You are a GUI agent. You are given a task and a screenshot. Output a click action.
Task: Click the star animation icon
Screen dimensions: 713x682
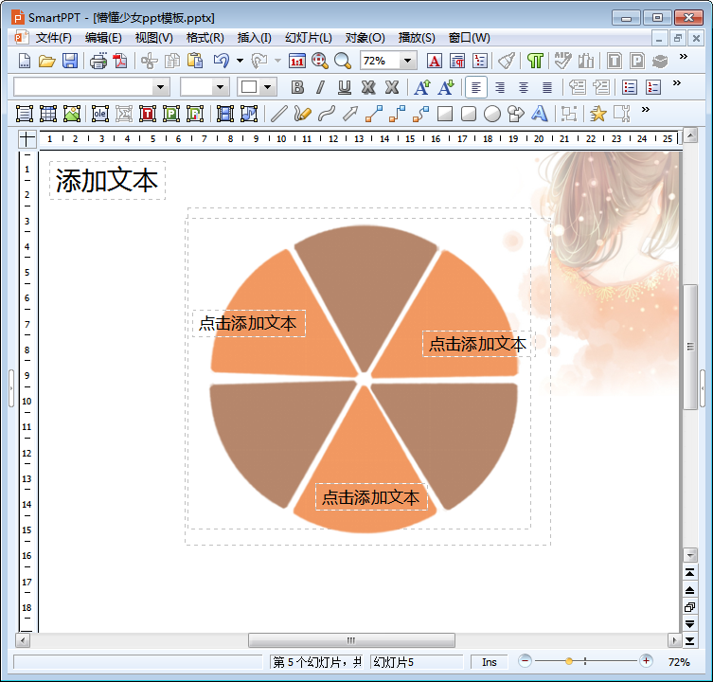click(x=598, y=114)
